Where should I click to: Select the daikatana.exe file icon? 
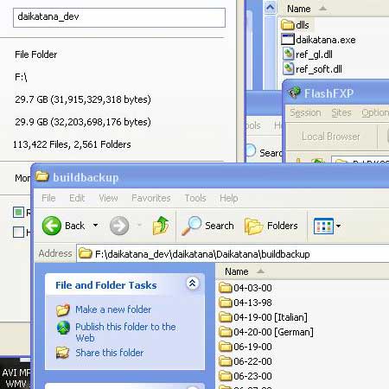tap(288, 39)
